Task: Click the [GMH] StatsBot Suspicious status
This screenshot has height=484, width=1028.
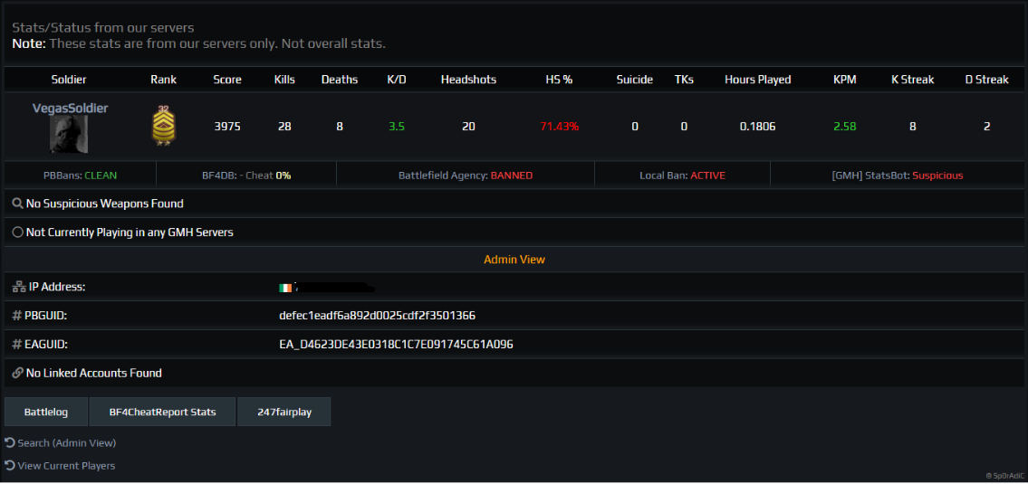Action: (x=898, y=176)
